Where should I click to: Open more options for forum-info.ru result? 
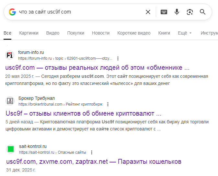click(118, 58)
